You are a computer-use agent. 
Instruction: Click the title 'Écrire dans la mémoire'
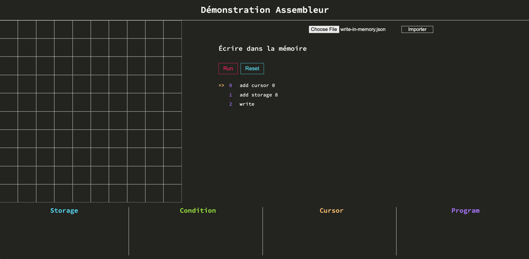coord(263,48)
